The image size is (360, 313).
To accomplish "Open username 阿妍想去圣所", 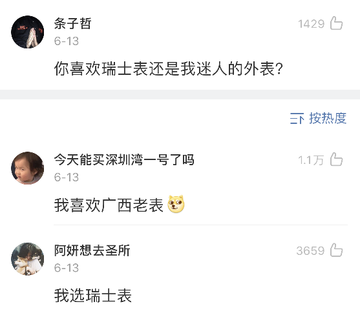I will click(92, 250).
